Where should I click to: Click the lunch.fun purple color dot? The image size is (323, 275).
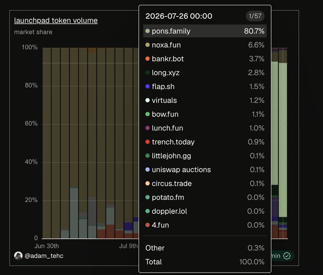click(148, 128)
